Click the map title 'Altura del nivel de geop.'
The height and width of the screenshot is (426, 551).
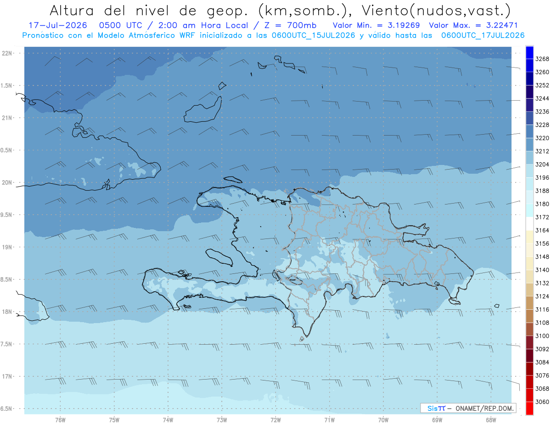tap(149, 10)
